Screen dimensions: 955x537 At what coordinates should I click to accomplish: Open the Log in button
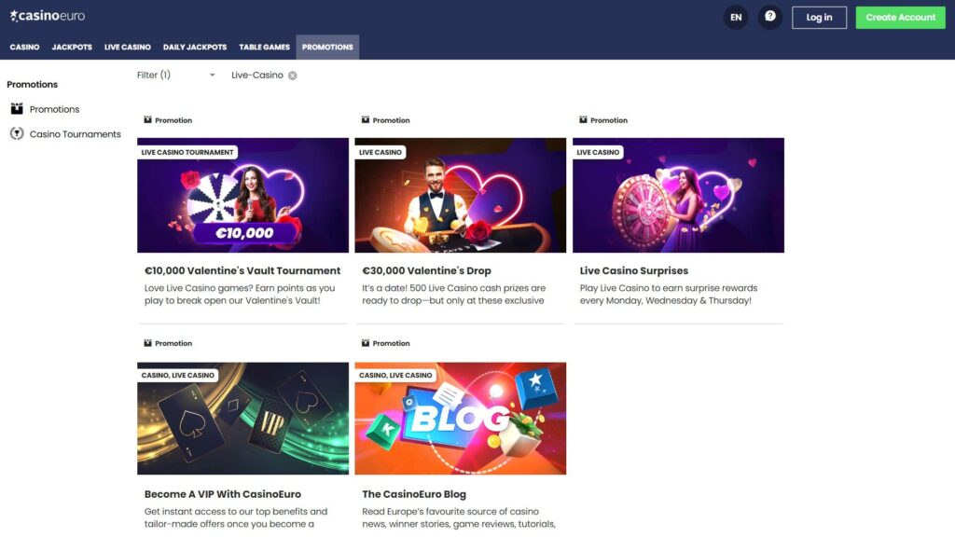[819, 17]
